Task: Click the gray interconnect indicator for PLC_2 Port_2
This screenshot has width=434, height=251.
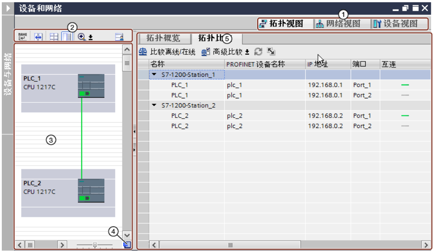Action: pos(405,126)
